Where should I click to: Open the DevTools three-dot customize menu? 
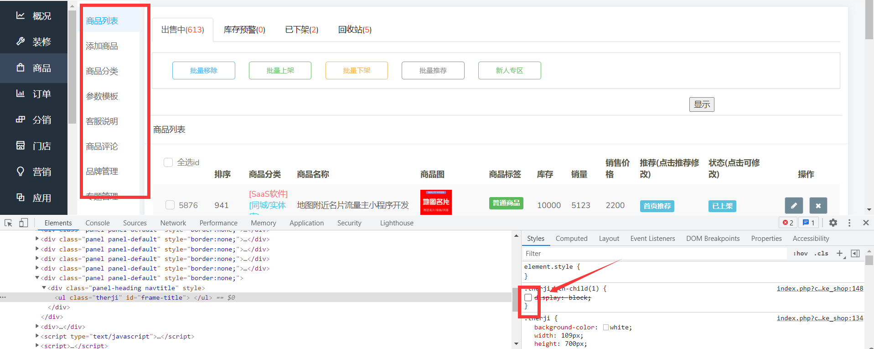pos(849,223)
